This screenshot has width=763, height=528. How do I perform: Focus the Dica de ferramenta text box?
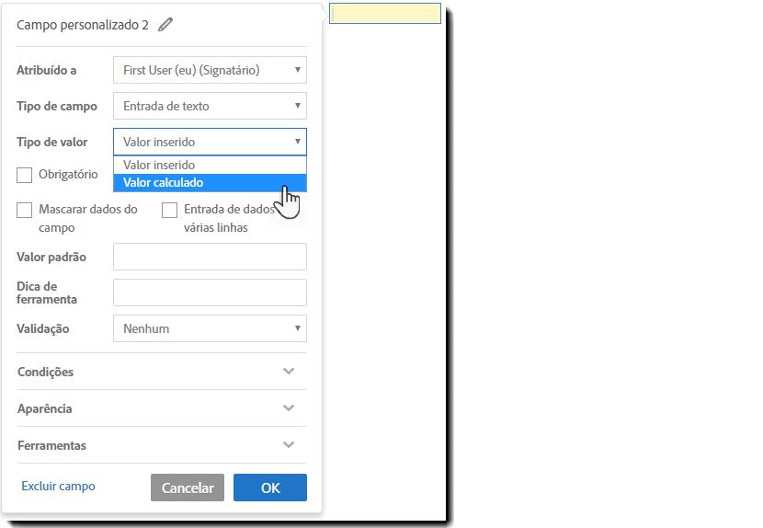pos(210,293)
